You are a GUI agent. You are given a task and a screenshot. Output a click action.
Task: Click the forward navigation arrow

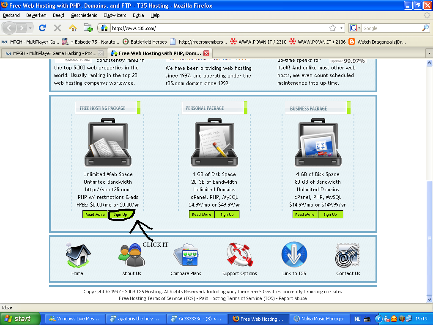coord(21,28)
